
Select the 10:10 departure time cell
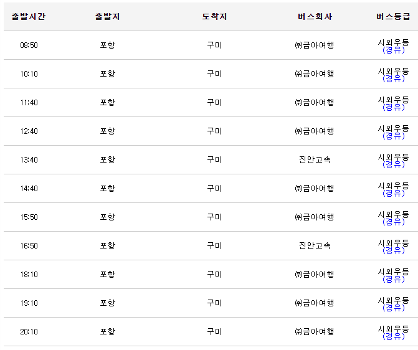(29, 73)
